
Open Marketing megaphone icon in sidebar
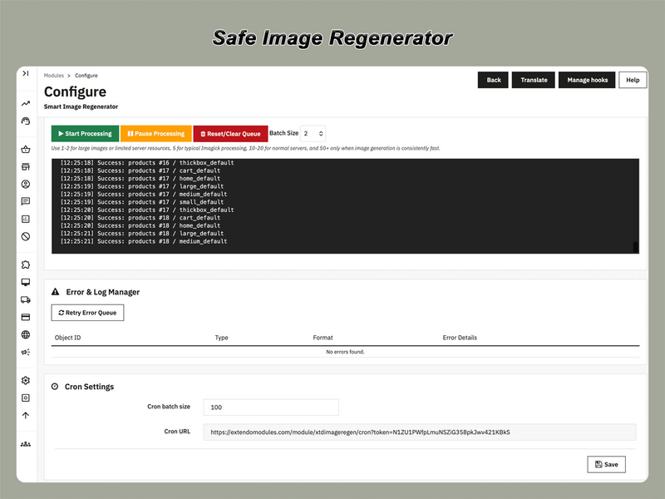click(x=26, y=352)
